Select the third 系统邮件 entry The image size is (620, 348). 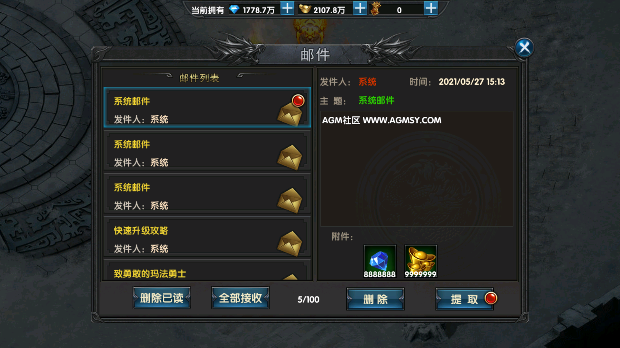click(x=207, y=193)
